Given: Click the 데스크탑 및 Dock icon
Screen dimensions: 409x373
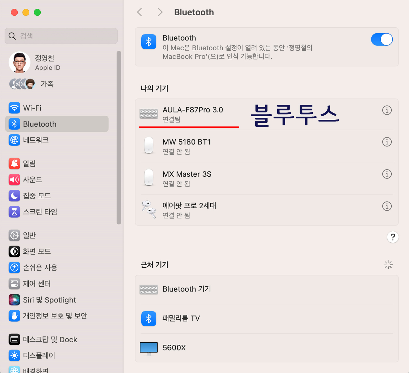Looking at the screenshot, I should (14, 340).
